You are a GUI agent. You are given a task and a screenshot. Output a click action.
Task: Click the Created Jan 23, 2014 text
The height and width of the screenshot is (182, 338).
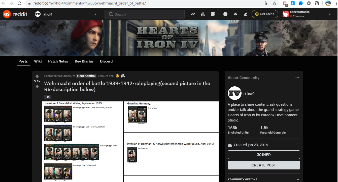(251, 145)
